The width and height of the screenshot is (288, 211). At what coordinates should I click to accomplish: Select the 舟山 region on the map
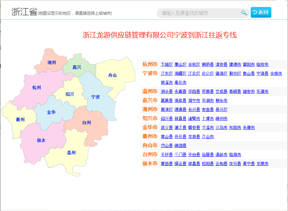tap(112, 75)
